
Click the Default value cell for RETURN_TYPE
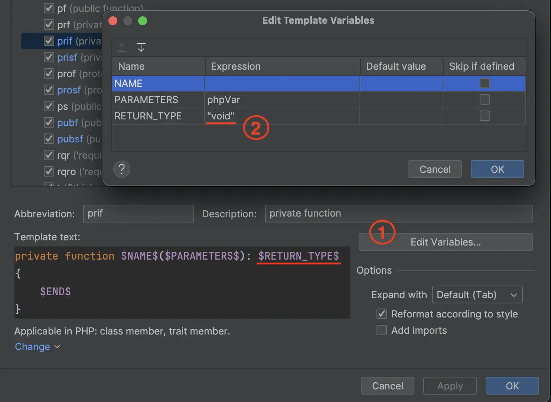click(x=401, y=116)
